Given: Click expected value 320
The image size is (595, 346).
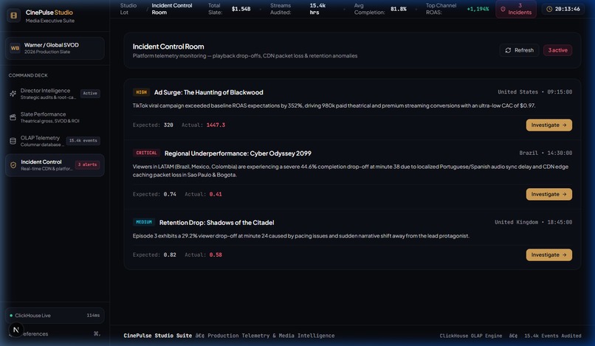Looking at the screenshot, I should pyautogui.click(x=168, y=125).
